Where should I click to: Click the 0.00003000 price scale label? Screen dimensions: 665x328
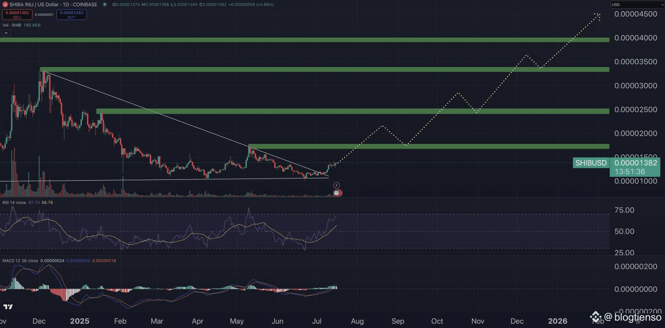point(636,86)
